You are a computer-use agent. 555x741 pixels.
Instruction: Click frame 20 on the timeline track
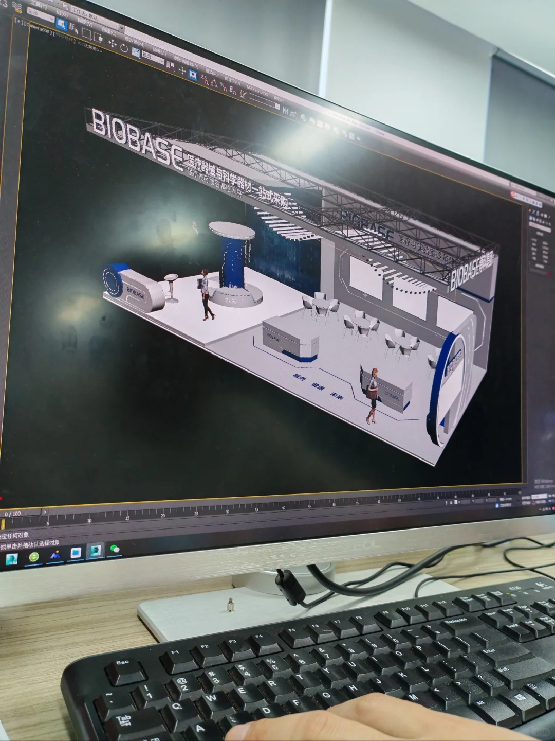pos(163,514)
